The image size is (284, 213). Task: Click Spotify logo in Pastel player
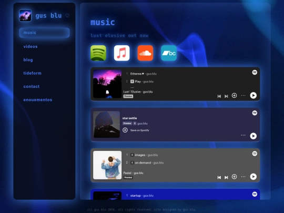pyautogui.click(x=255, y=154)
